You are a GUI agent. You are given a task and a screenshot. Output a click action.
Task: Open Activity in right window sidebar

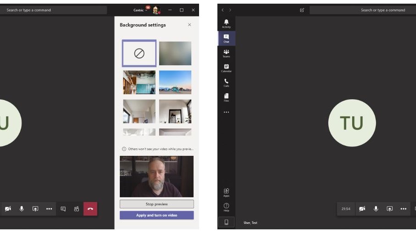pos(226,23)
